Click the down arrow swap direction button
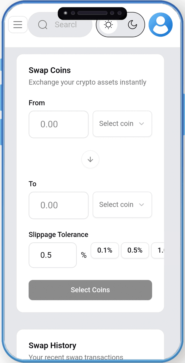The width and height of the screenshot is (185, 363). (x=90, y=159)
